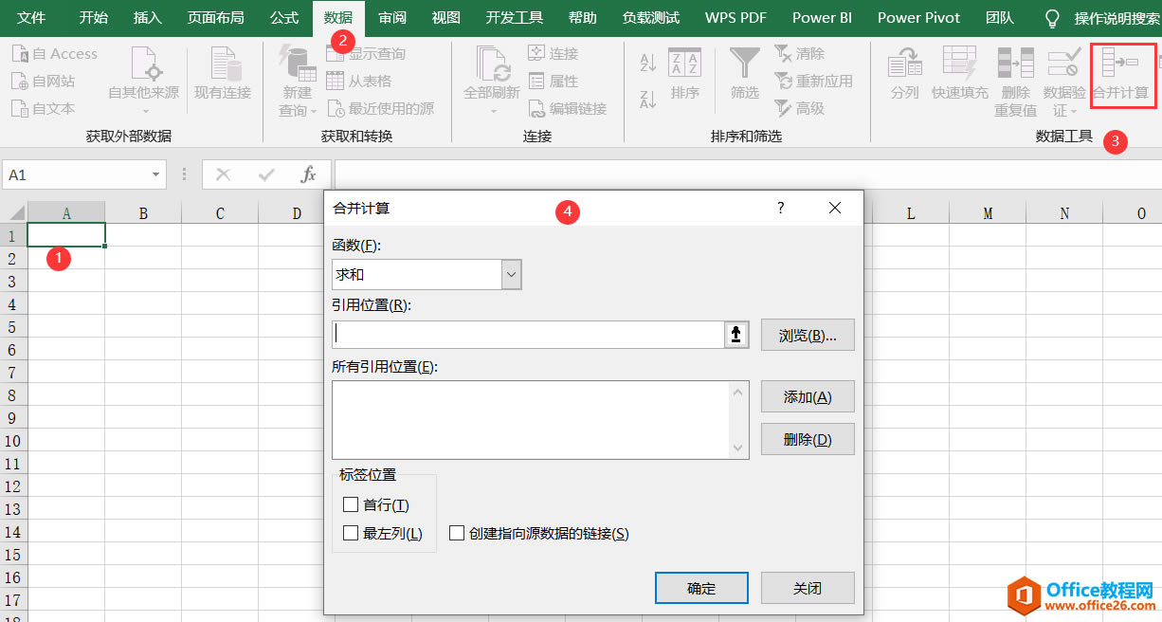
Task: Click the 浏览(B)... browse button
Action: click(x=808, y=335)
